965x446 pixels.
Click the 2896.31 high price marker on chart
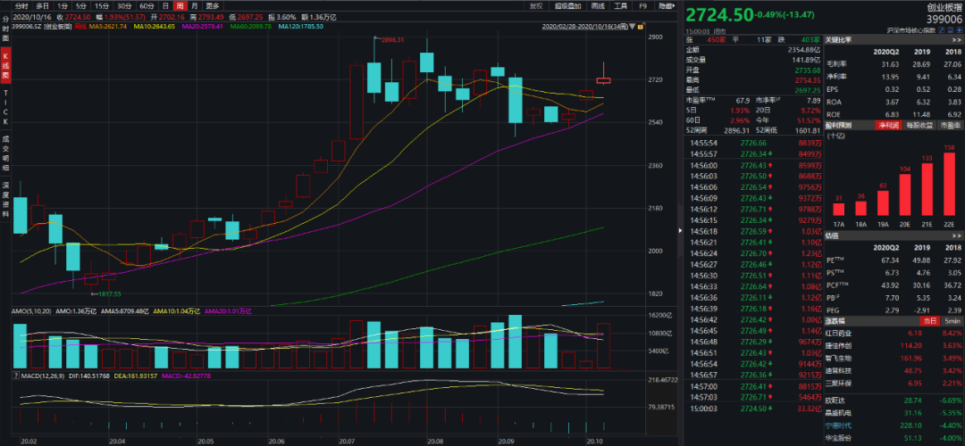(392, 39)
